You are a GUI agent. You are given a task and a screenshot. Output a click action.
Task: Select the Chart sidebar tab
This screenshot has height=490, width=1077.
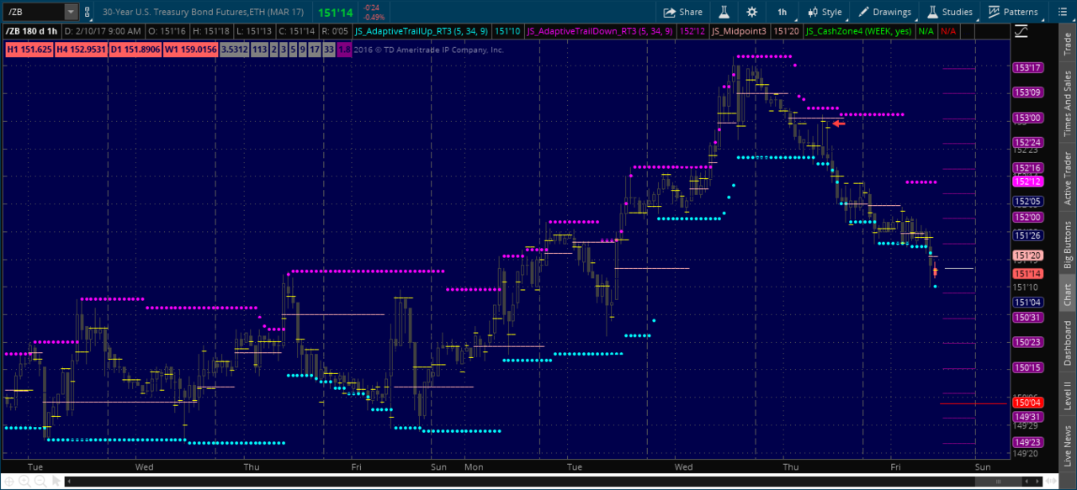click(1068, 294)
